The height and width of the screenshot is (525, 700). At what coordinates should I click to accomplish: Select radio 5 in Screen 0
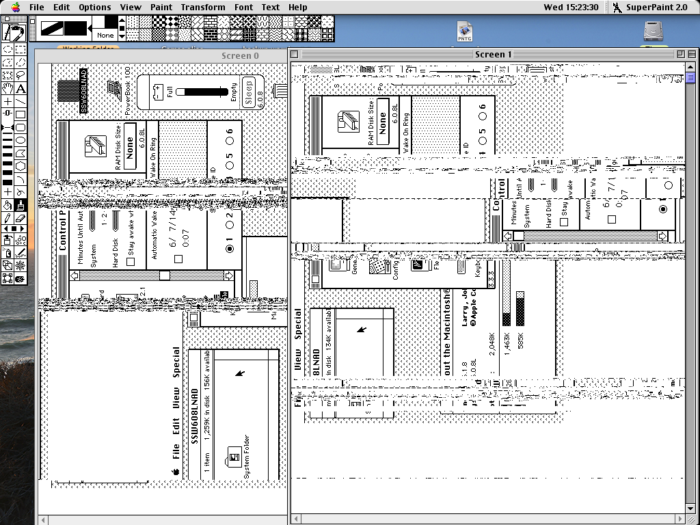pyautogui.click(x=230, y=165)
